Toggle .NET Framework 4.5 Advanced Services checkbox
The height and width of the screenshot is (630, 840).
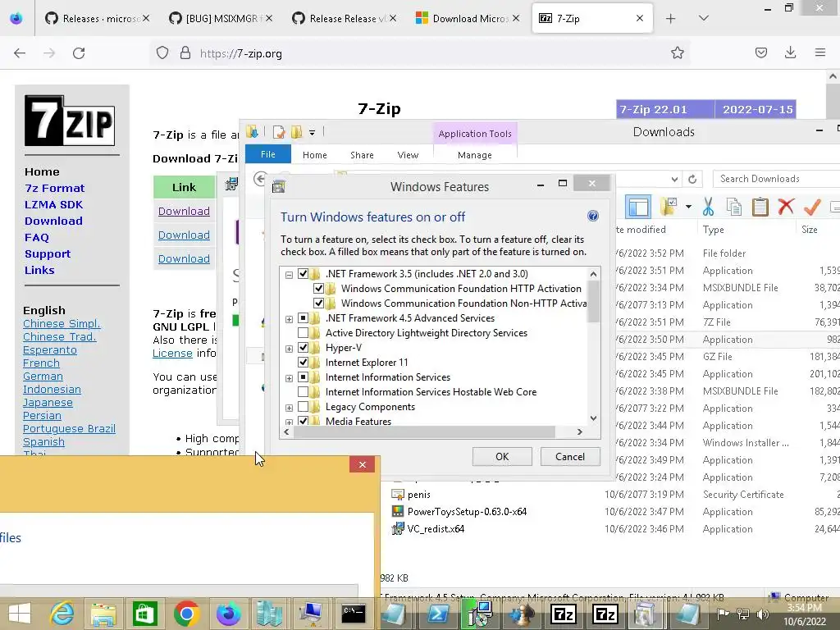(303, 318)
